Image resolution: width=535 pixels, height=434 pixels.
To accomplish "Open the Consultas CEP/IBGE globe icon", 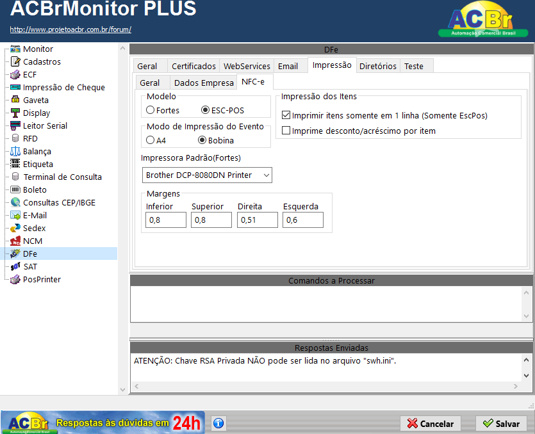I will [x=15, y=202].
